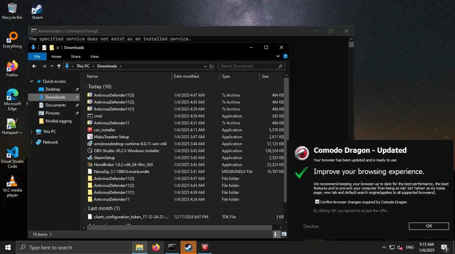Select the Firefox desktop shortcut
The height and width of the screenshot is (254, 455).
tap(12, 69)
